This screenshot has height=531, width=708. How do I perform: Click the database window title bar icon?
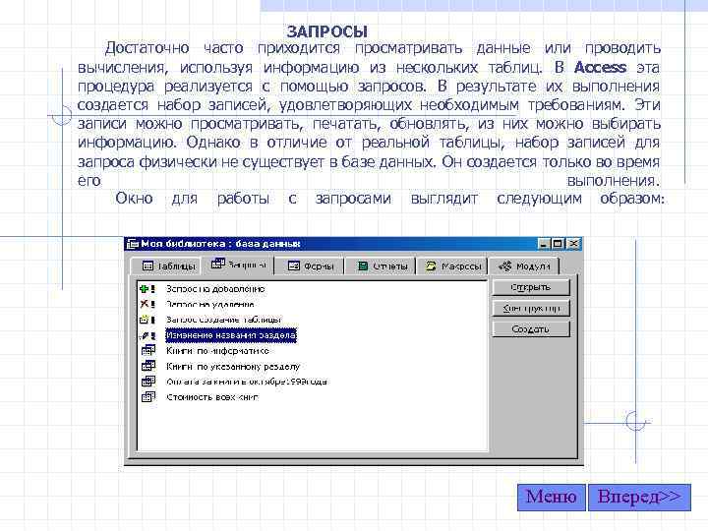coord(133,244)
